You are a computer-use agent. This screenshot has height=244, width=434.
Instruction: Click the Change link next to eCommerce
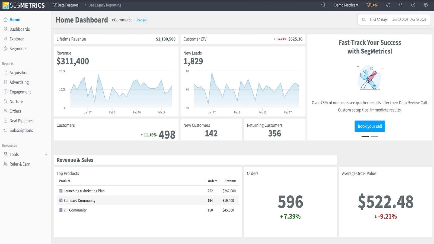point(140,20)
